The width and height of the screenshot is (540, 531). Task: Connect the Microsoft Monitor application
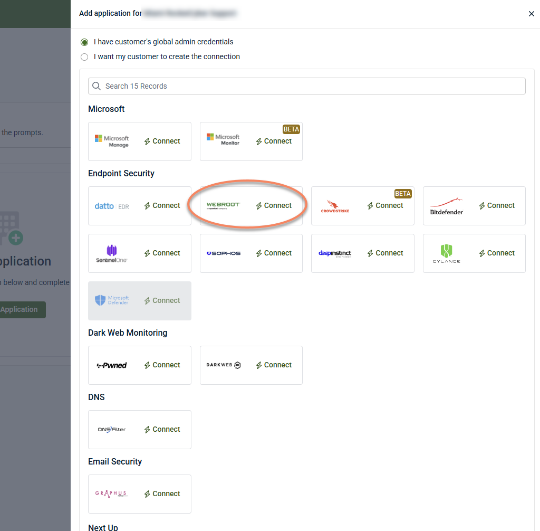(x=274, y=141)
